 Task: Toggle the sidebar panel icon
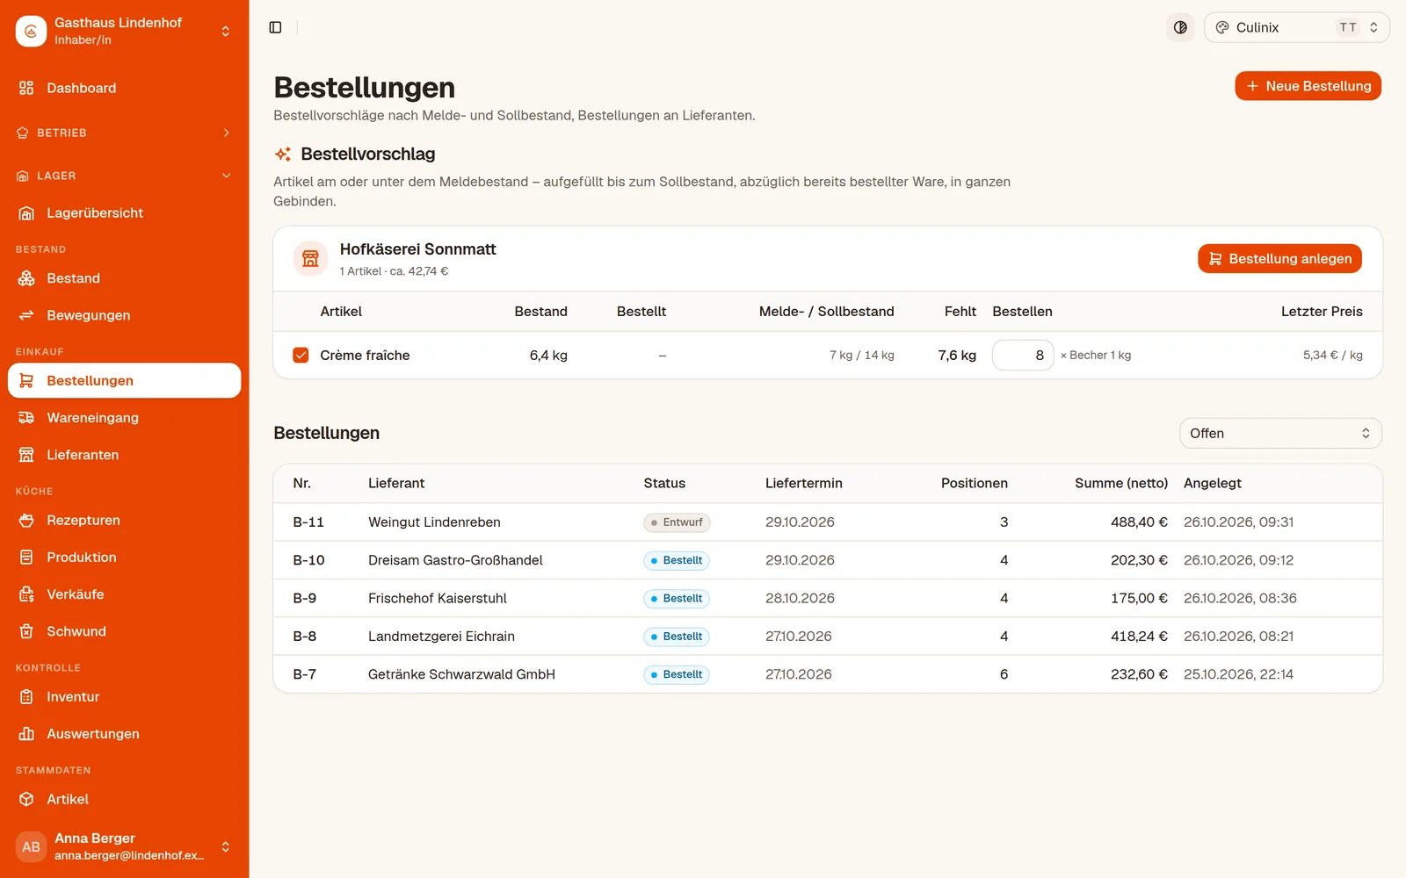tap(275, 27)
